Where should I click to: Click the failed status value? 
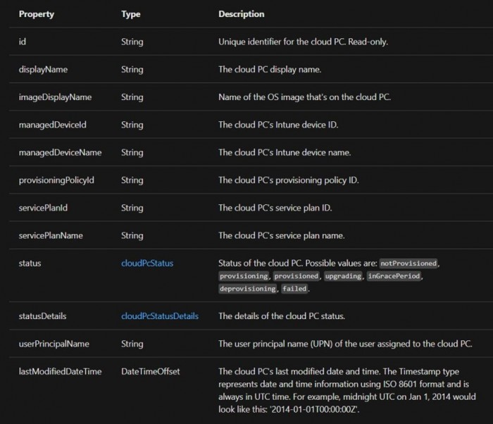click(x=294, y=289)
